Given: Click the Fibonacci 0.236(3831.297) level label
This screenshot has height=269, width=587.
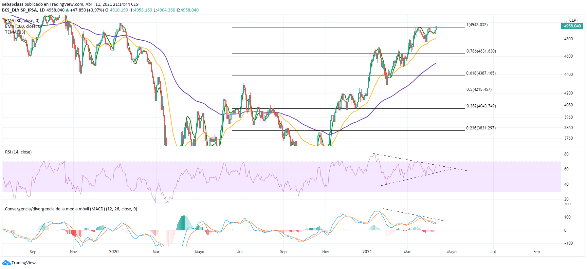Looking at the screenshot, I should (x=481, y=128).
